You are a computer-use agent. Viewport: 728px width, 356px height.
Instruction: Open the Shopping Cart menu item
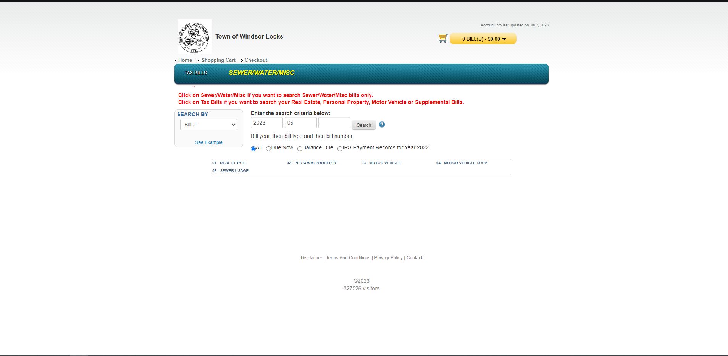[218, 60]
